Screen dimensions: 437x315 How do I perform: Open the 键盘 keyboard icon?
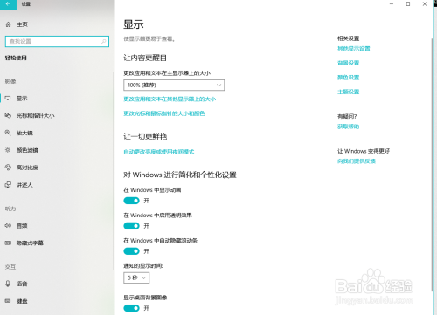(x=8, y=301)
